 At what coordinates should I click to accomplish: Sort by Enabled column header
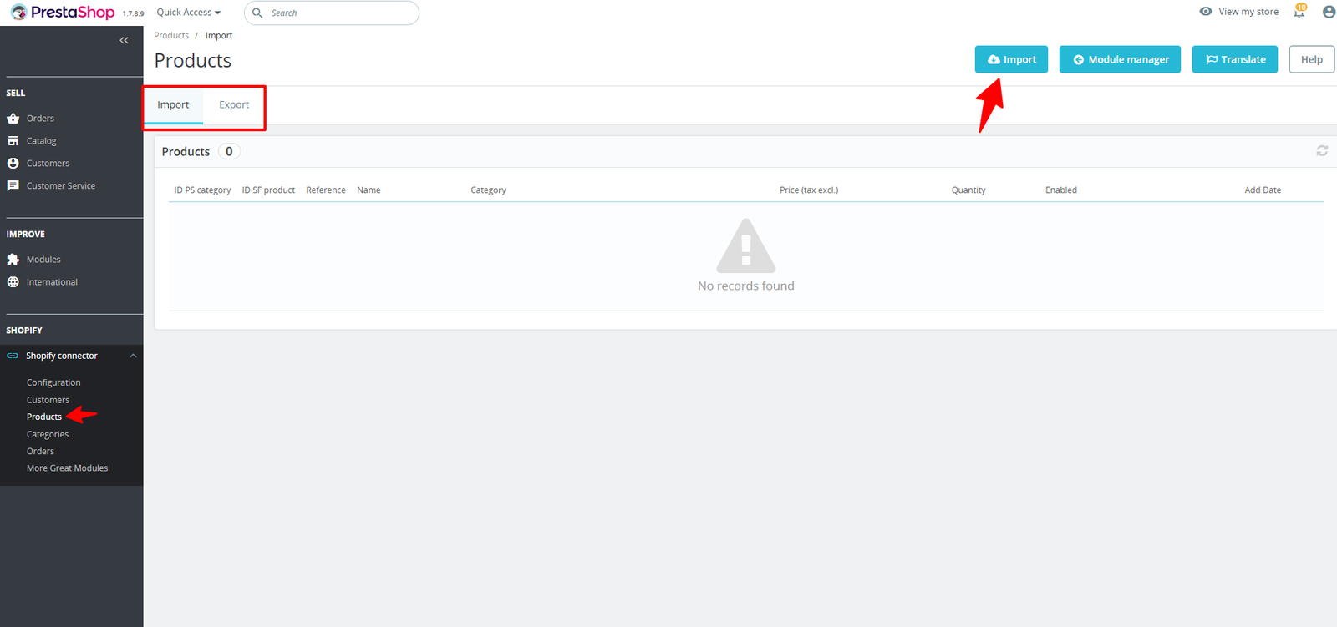[1061, 190]
